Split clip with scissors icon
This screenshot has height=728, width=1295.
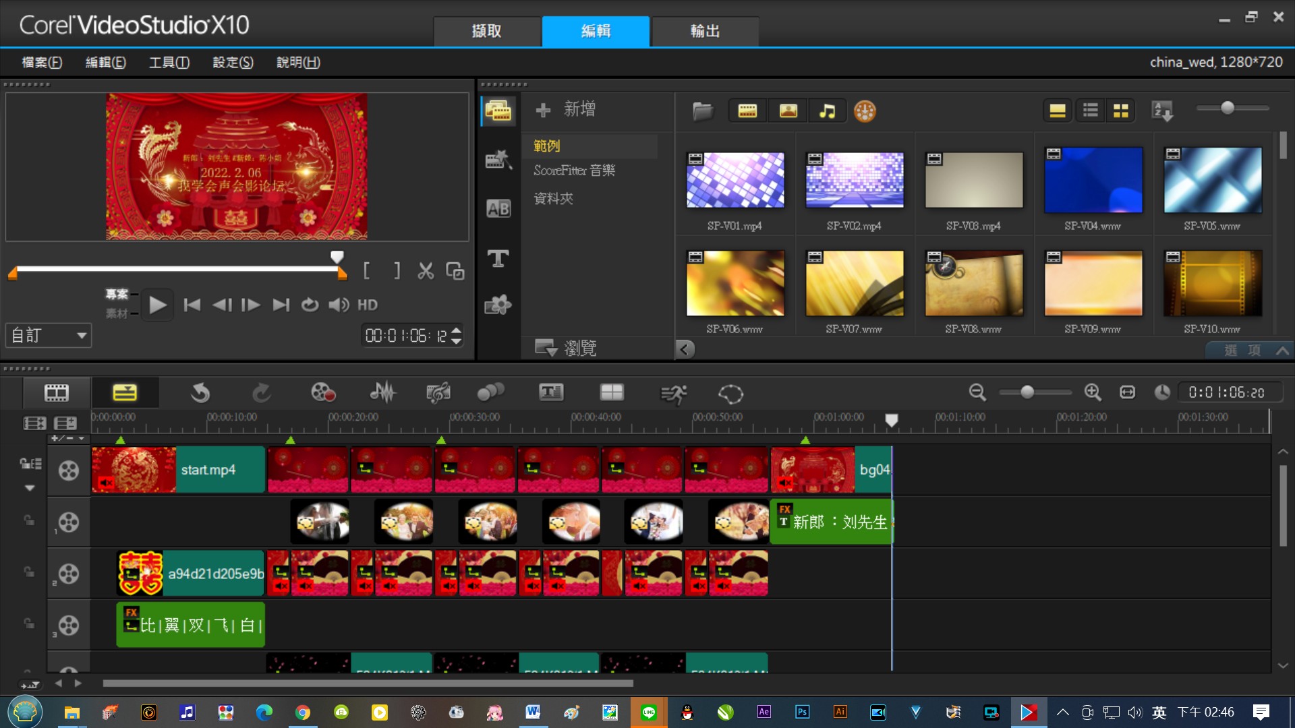point(426,271)
